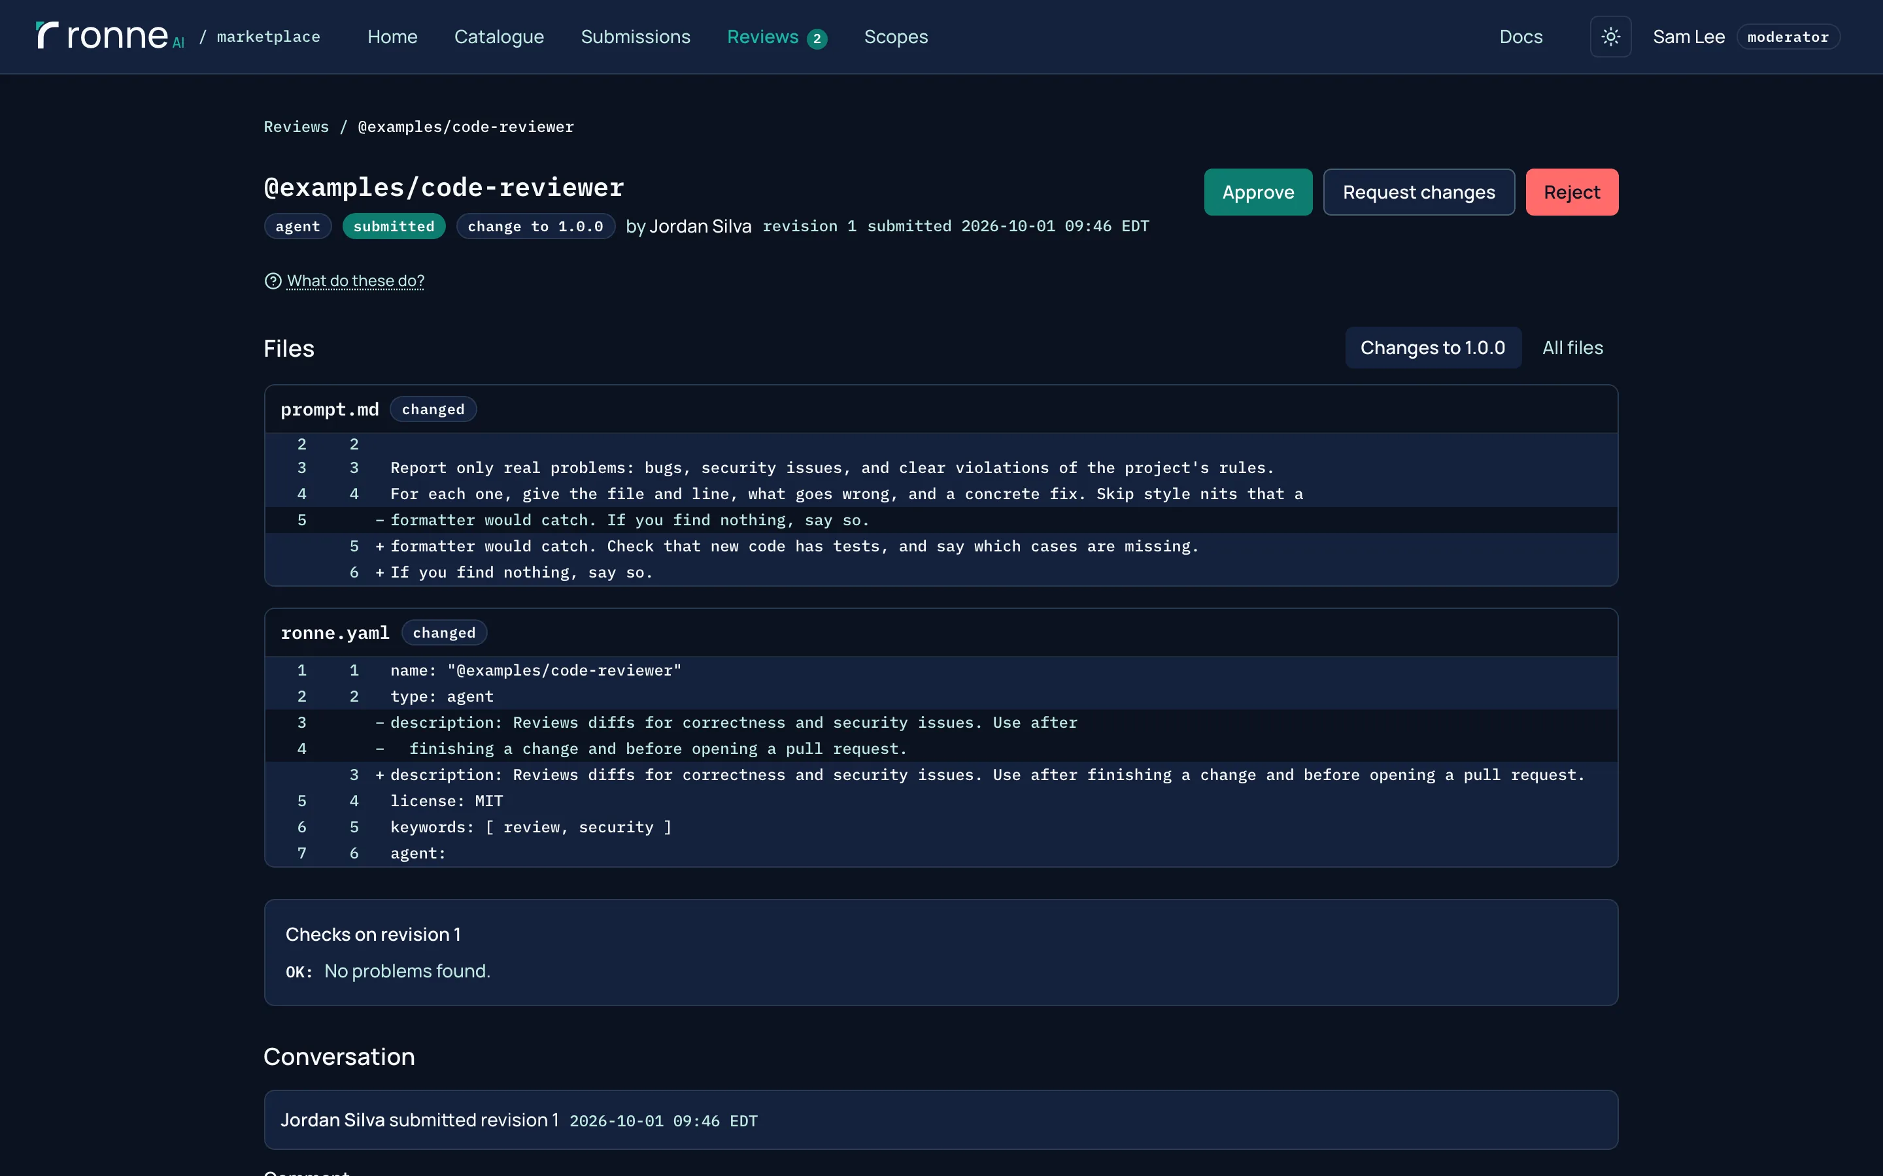Image resolution: width=1883 pixels, height=1176 pixels.
Task: Click the changed badge next to ronne.yaml
Action: 445,632
